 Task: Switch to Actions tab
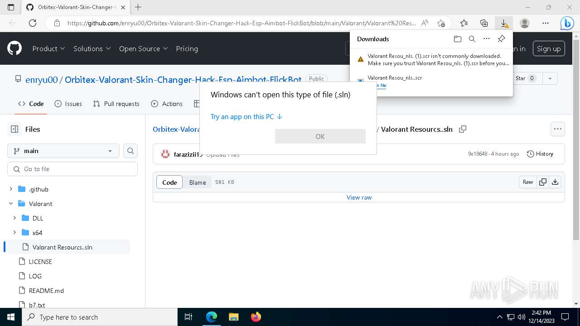166,104
